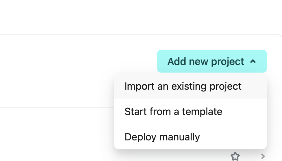Click the caret-up icon in Add new project
The image size is (282, 161).
pyautogui.click(x=253, y=61)
